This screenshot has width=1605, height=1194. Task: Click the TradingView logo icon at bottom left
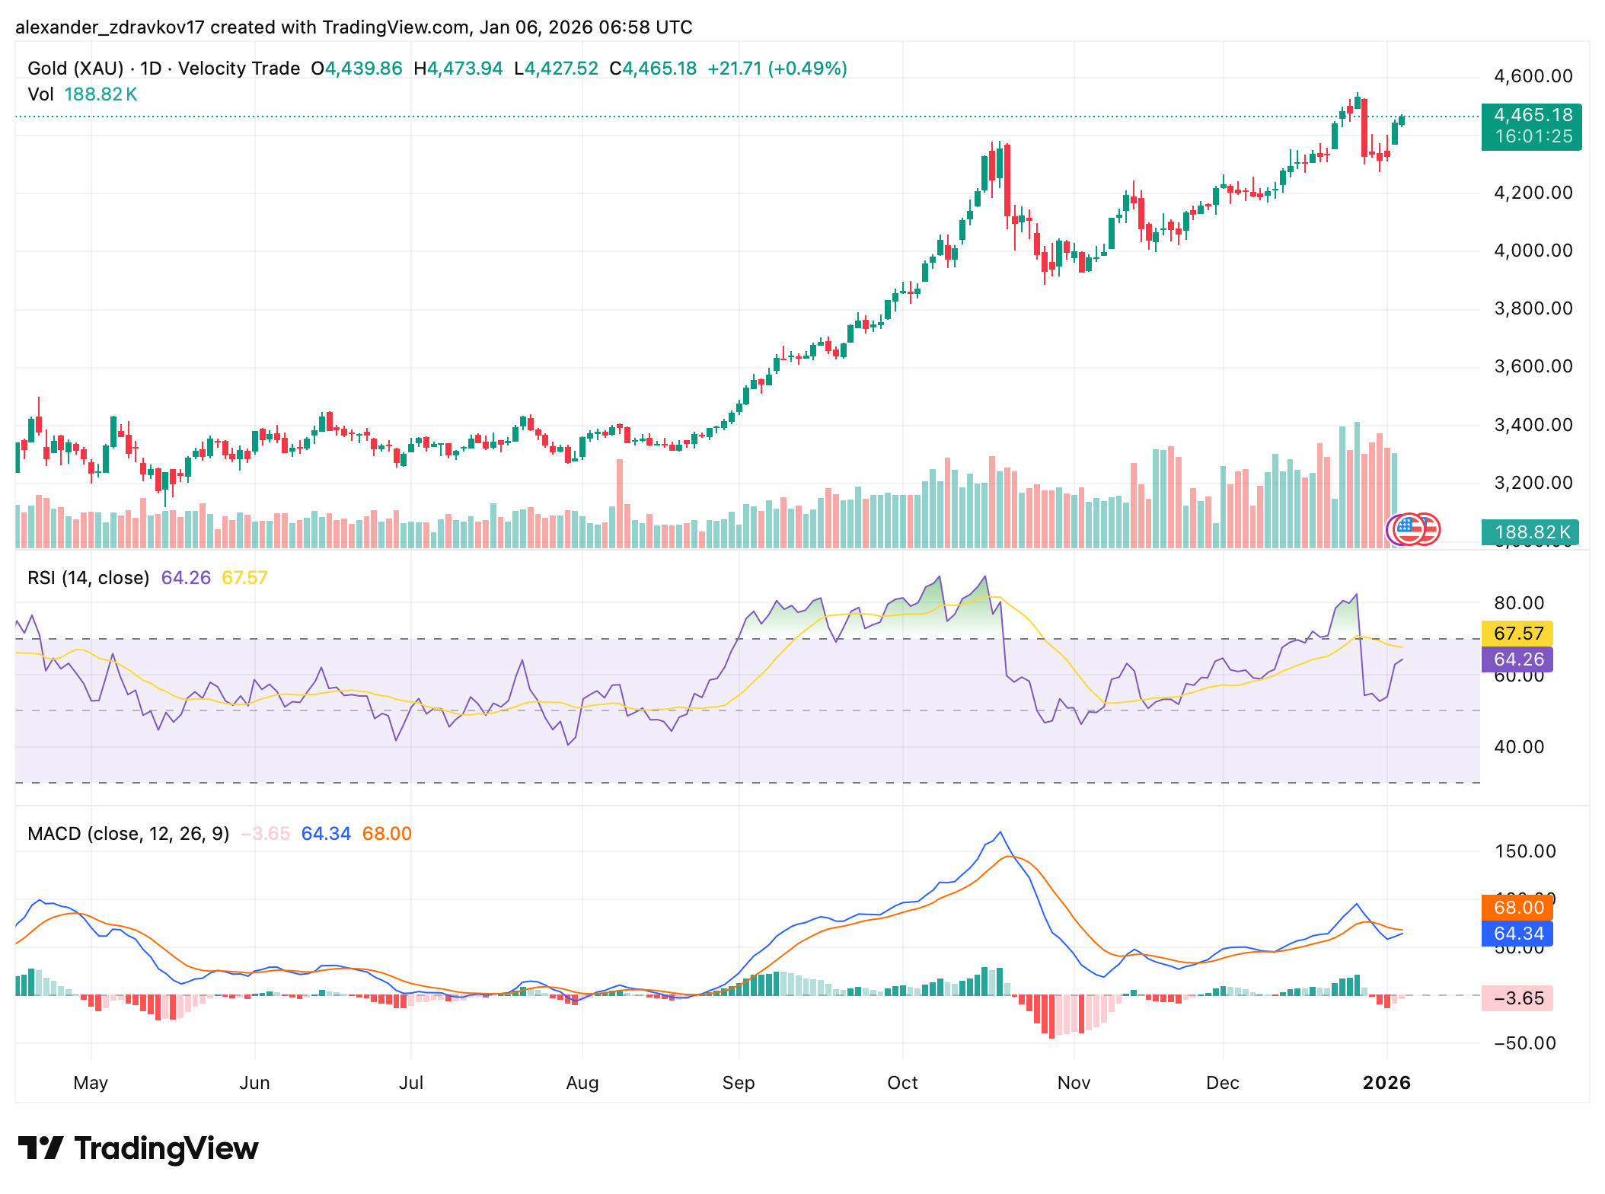pyautogui.click(x=40, y=1148)
